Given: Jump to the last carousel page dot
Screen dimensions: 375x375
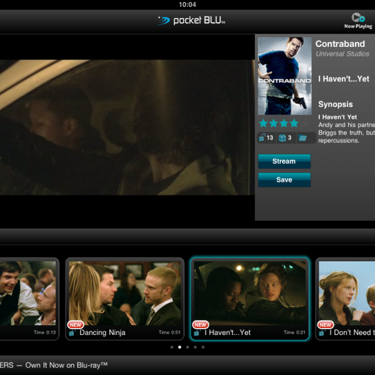Looking at the screenshot, I should coord(202,347).
